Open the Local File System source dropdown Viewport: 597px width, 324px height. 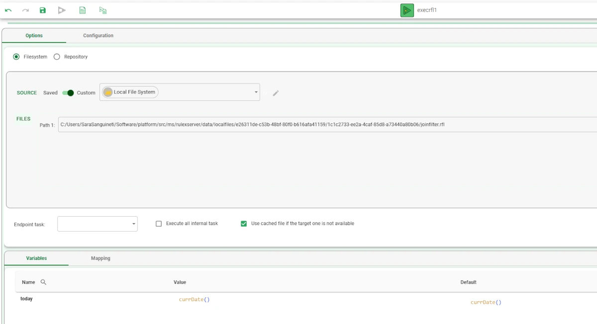pyautogui.click(x=180, y=92)
